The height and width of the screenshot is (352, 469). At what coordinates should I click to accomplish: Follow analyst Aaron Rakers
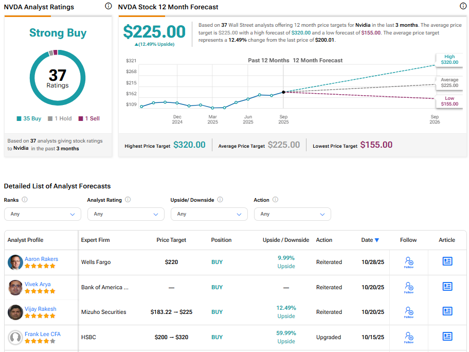click(x=408, y=262)
